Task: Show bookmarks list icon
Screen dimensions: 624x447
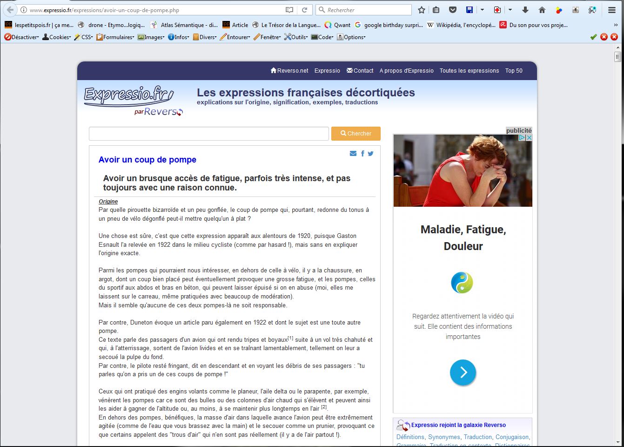Action: coord(436,10)
